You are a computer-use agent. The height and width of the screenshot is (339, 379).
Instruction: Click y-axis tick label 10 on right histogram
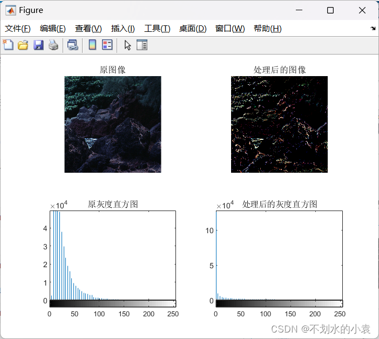click(x=209, y=230)
